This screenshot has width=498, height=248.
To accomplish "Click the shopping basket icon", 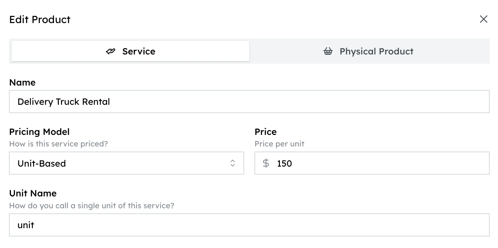I will pos(328,51).
